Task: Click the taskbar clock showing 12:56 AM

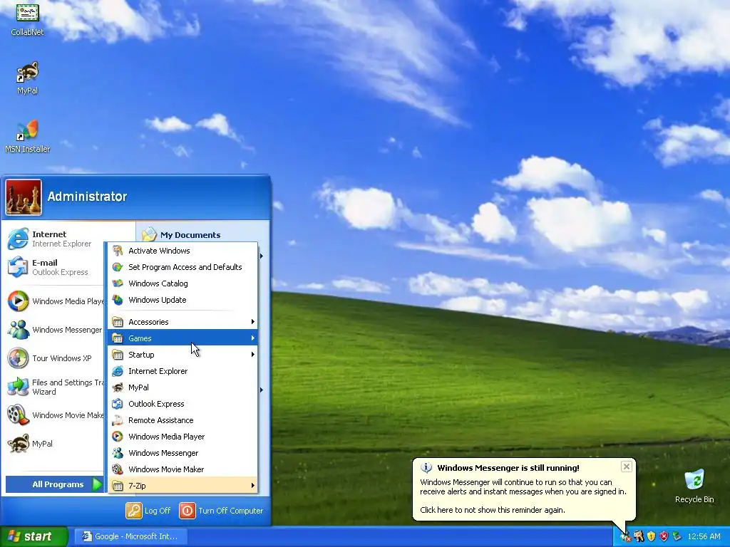Action: point(704,536)
